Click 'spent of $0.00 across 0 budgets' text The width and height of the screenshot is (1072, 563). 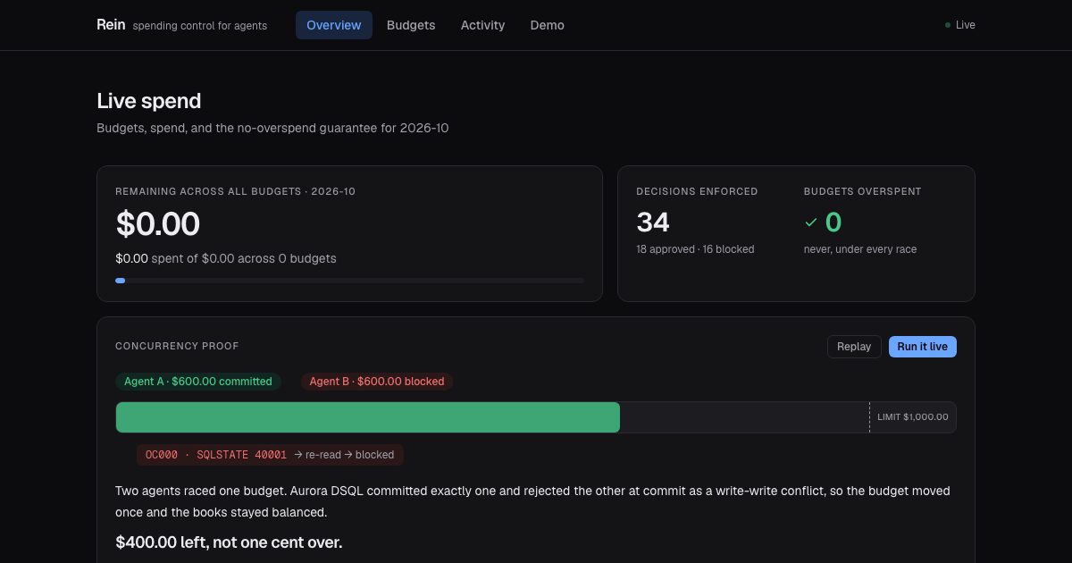coord(244,259)
